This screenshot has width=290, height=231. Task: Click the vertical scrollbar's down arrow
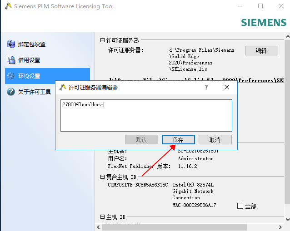(x=286, y=219)
